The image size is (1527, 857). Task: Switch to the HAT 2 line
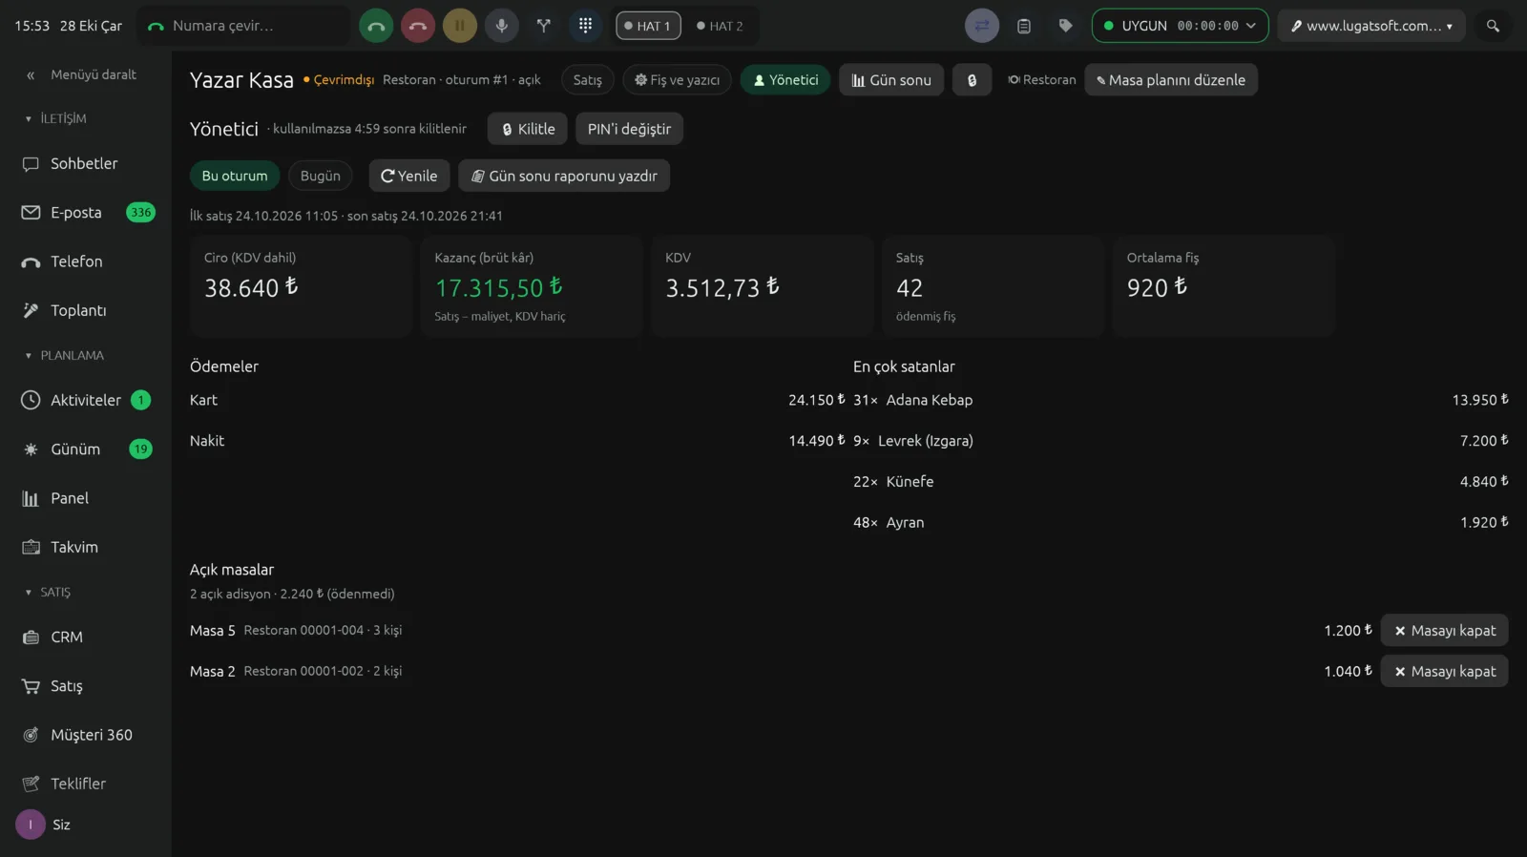pos(721,26)
